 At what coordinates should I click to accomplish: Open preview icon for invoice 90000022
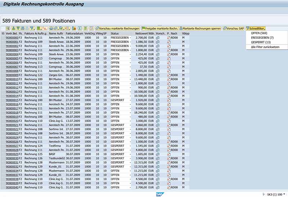pos(158,129)
